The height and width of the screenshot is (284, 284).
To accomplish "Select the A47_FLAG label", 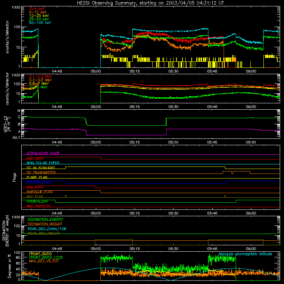I will pyautogui.click(x=35, y=196).
